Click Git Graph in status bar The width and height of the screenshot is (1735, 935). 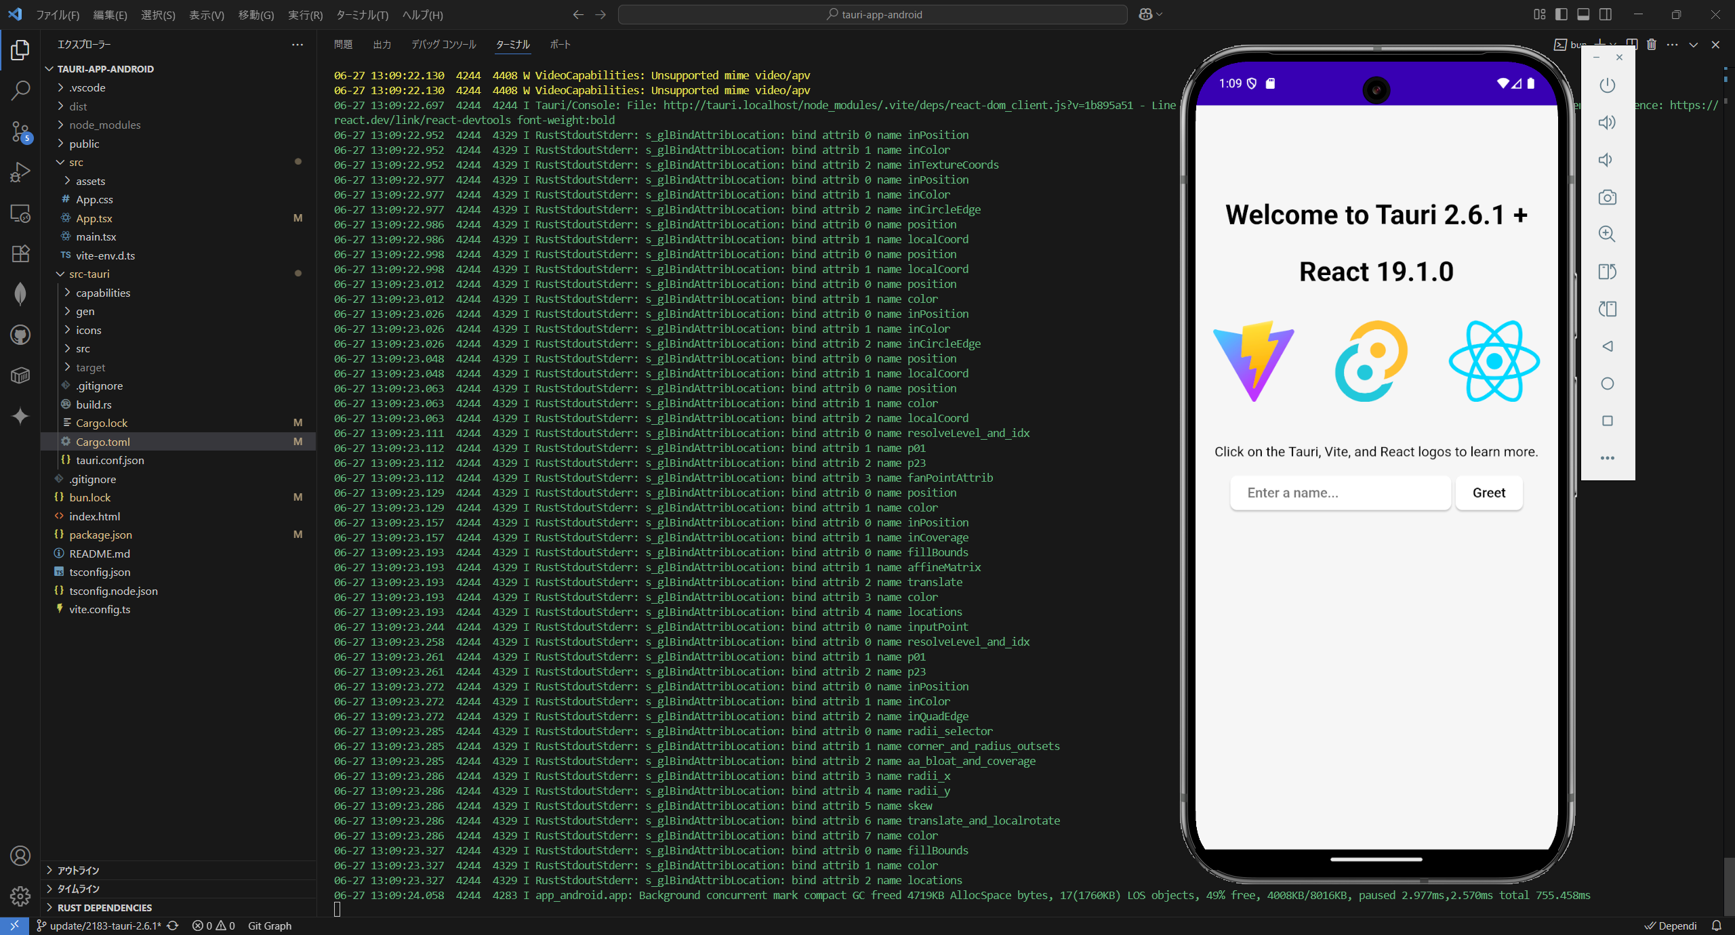pos(270,926)
